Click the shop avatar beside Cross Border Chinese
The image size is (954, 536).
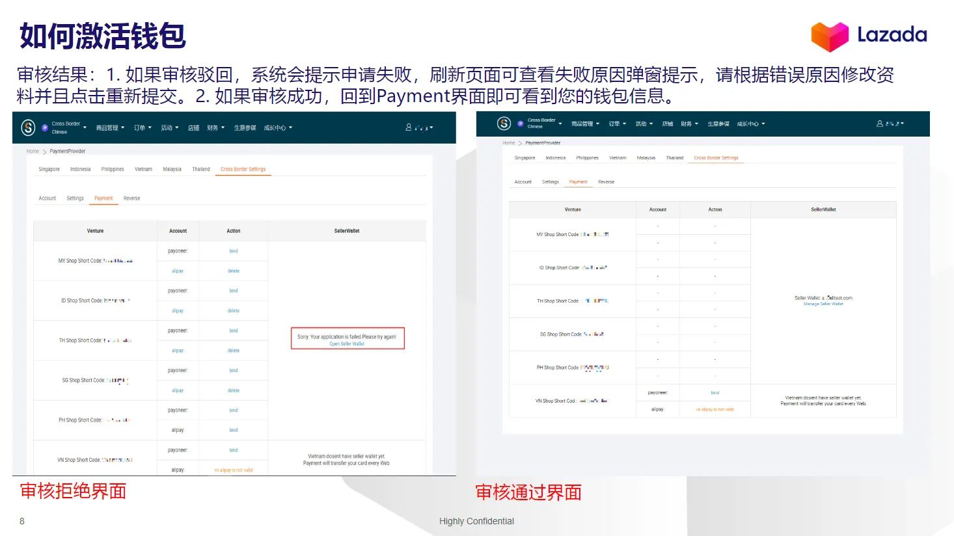click(x=46, y=127)
